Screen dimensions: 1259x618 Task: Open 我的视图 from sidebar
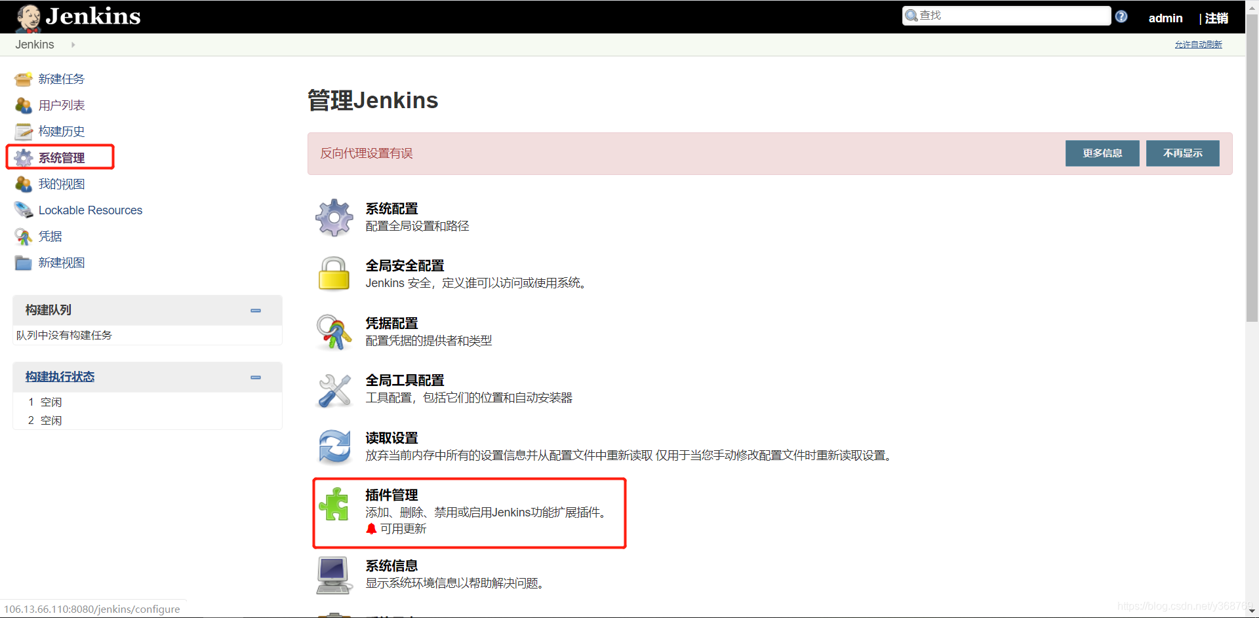62,184
